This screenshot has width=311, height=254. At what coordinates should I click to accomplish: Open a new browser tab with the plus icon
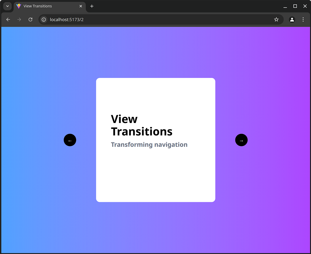92,6
